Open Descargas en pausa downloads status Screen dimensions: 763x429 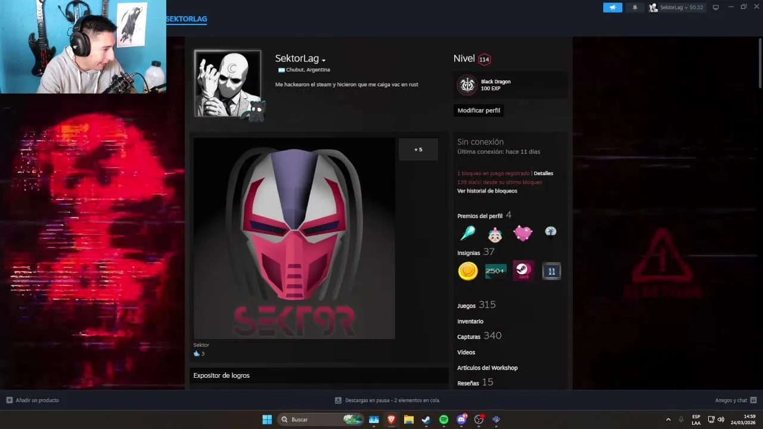point(387,400)
